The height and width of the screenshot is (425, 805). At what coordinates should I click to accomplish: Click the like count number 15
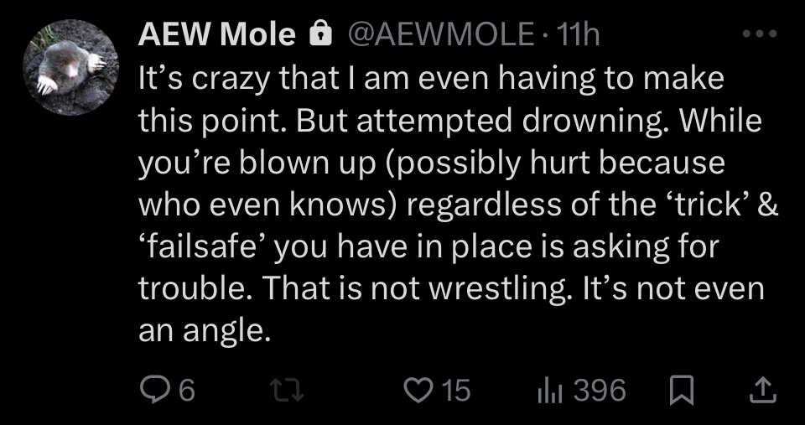click(454, 389)
